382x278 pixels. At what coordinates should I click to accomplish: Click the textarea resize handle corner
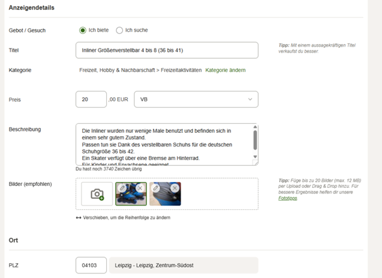[x=255, y=163]
